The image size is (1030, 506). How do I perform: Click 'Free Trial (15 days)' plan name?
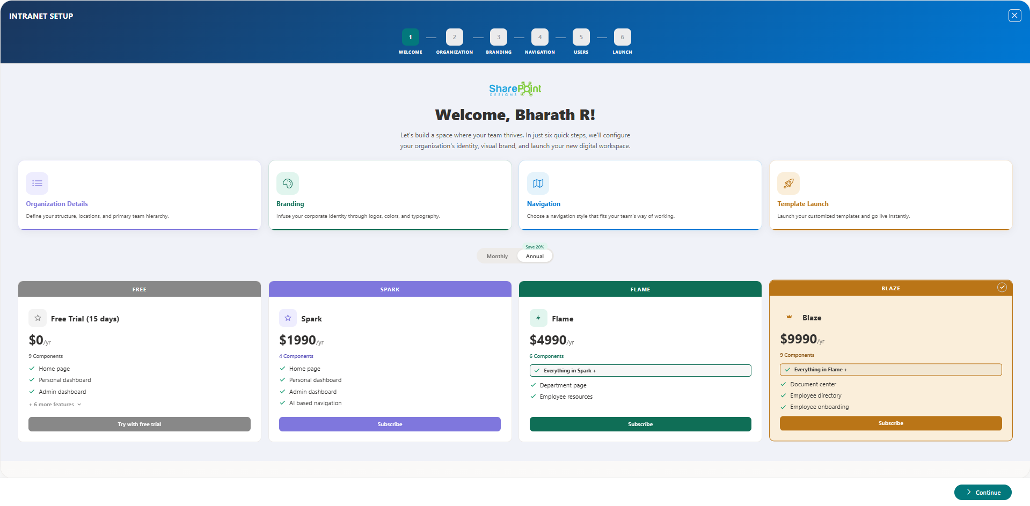point(85,319)
